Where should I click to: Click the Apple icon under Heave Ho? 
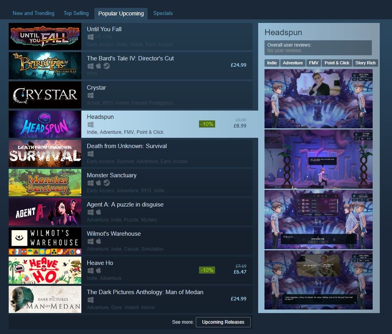click(99, 271)
